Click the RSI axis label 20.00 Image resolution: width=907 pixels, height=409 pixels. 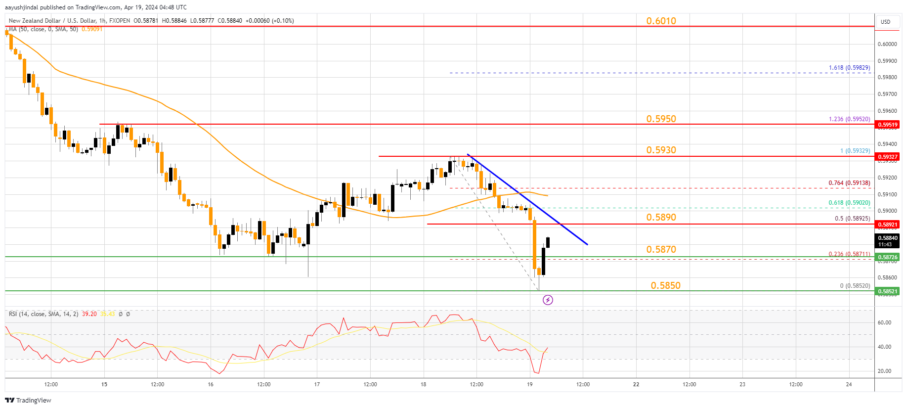[884, 371]
